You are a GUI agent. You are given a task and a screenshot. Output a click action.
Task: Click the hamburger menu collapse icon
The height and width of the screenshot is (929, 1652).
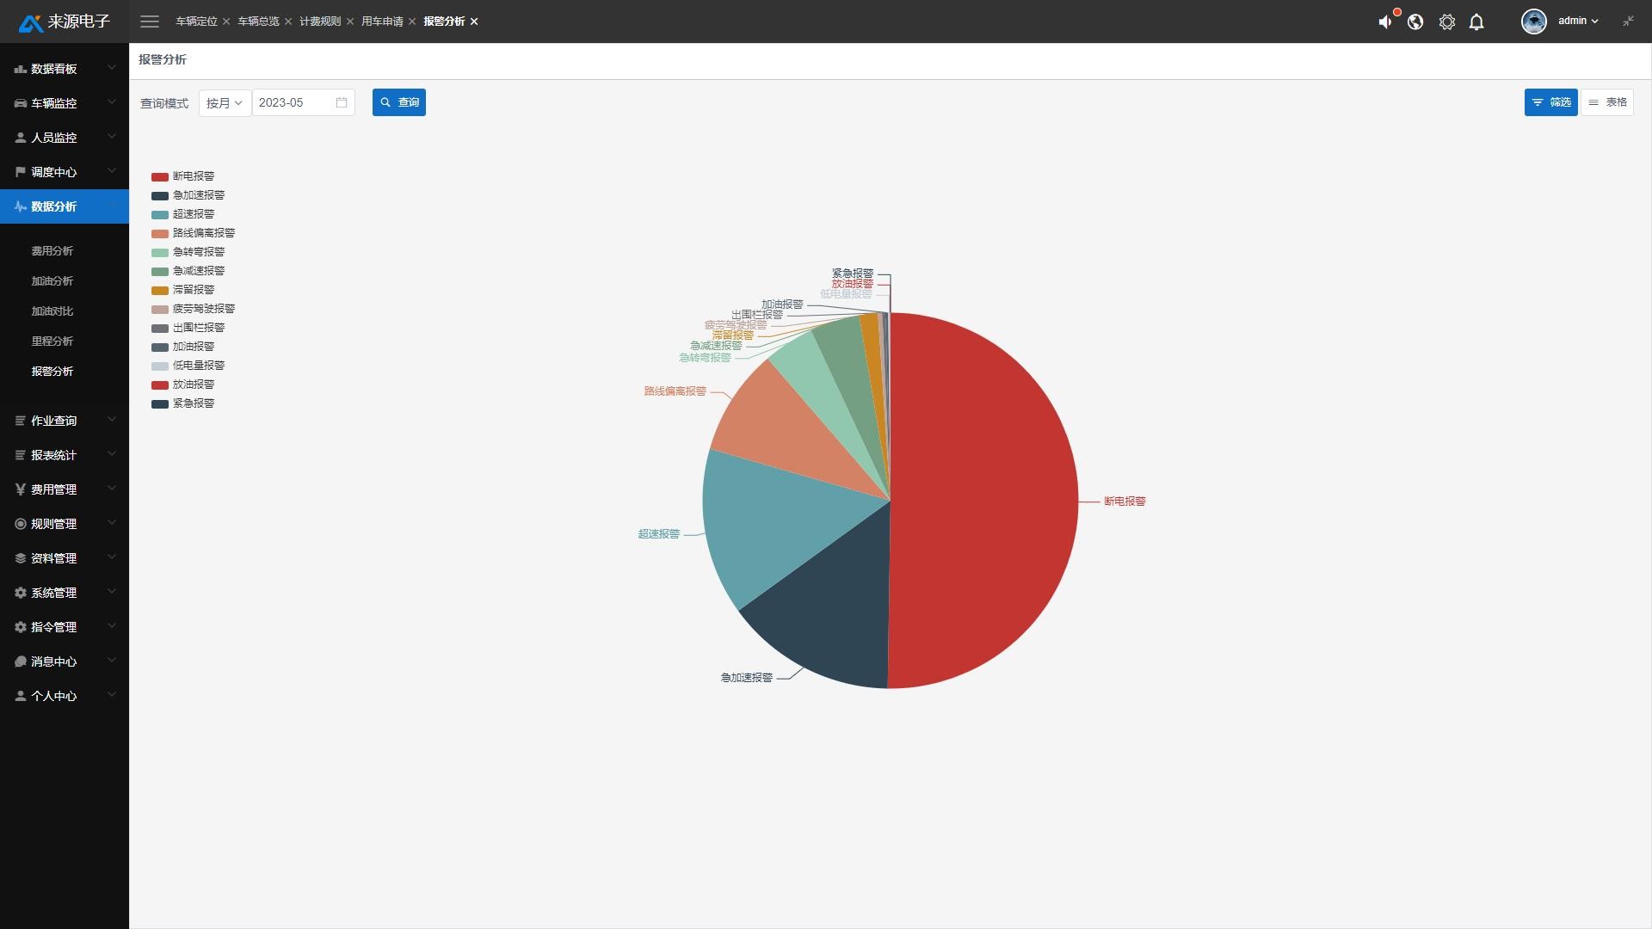[150, 22]
